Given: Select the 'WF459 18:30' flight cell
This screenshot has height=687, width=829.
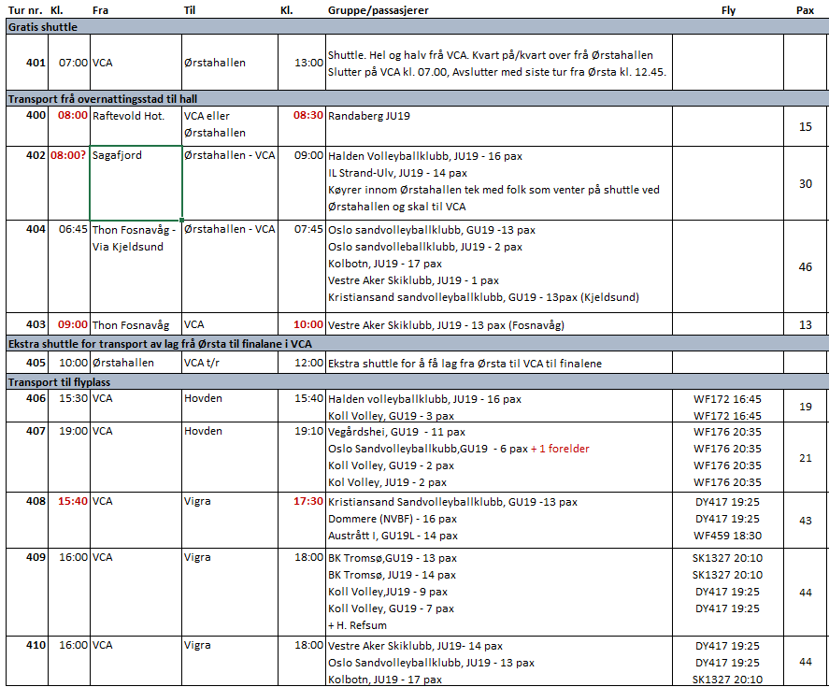Looking at the screenshot, I should tap(727, 536).
